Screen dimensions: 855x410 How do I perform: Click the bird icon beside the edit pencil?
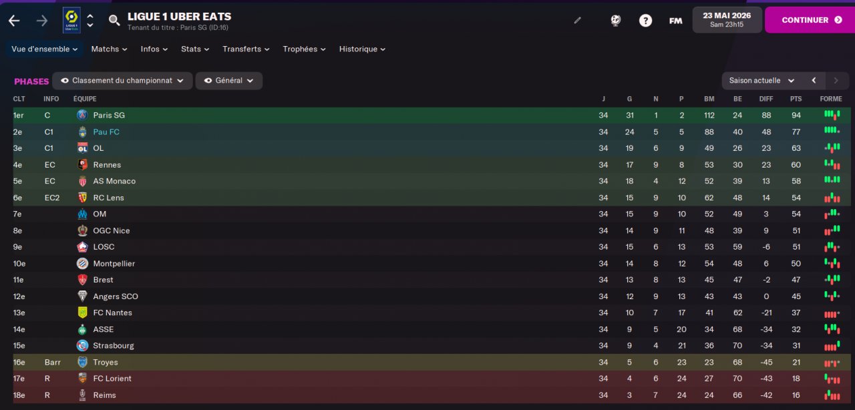click(x=616, y=21)
